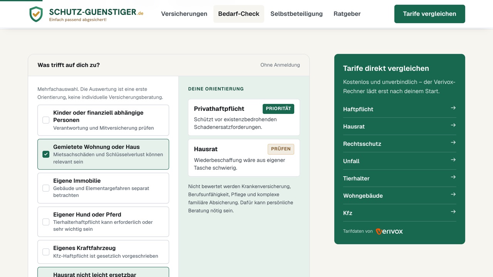Click the Tarife vergleichen button

[429, 14]
